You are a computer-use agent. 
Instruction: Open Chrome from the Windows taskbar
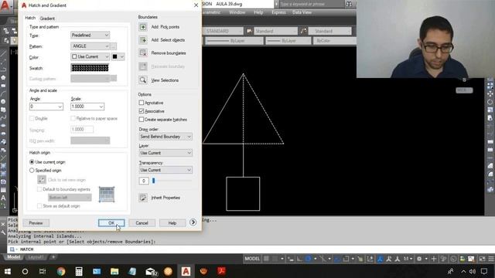(x=61, y=271)
